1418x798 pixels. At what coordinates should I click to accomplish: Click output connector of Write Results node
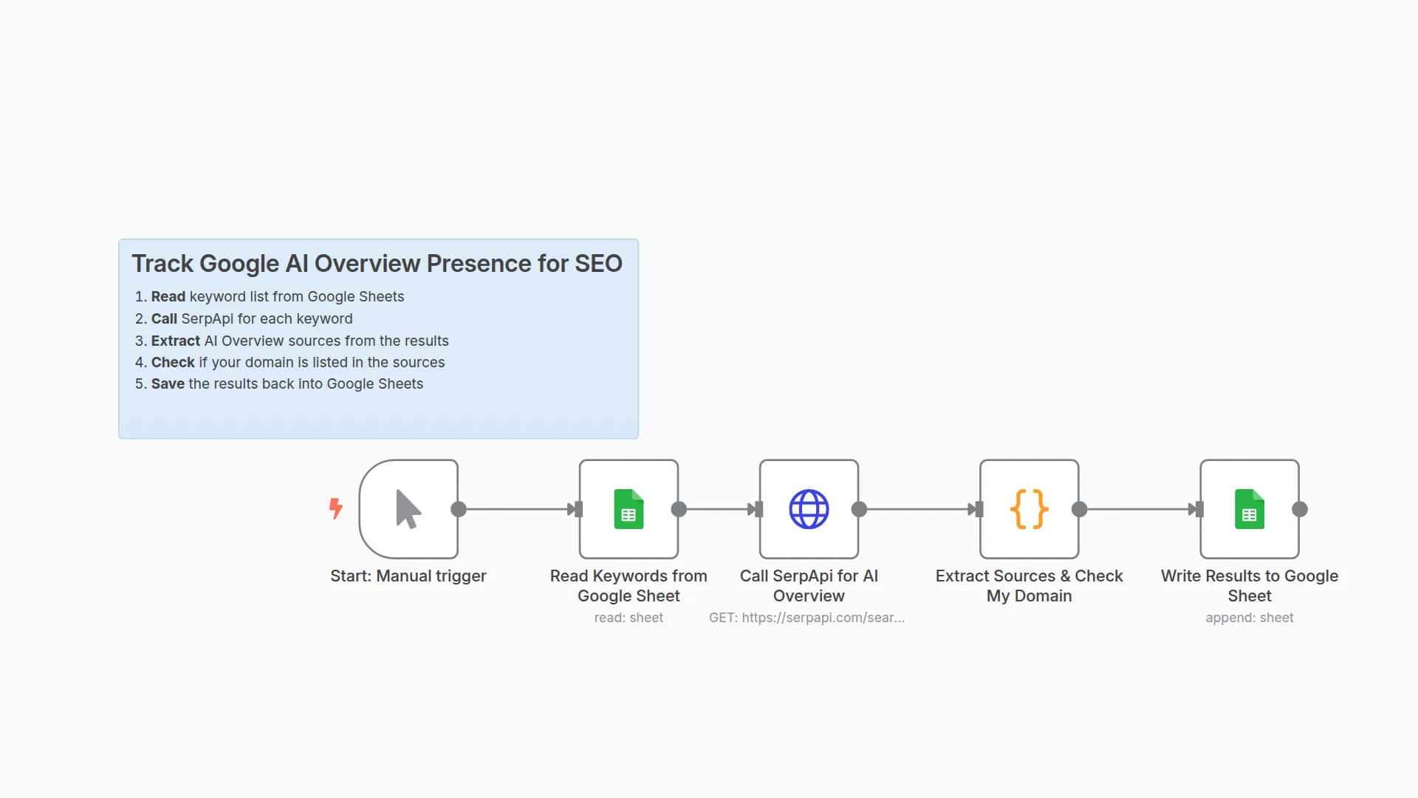point(1300,509)
